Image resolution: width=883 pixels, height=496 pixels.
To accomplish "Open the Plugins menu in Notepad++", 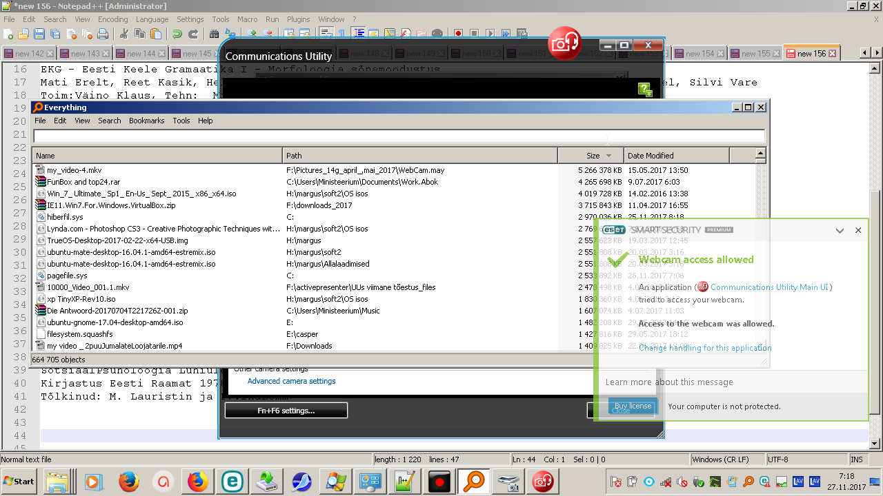I will click(x=298, y=19).
